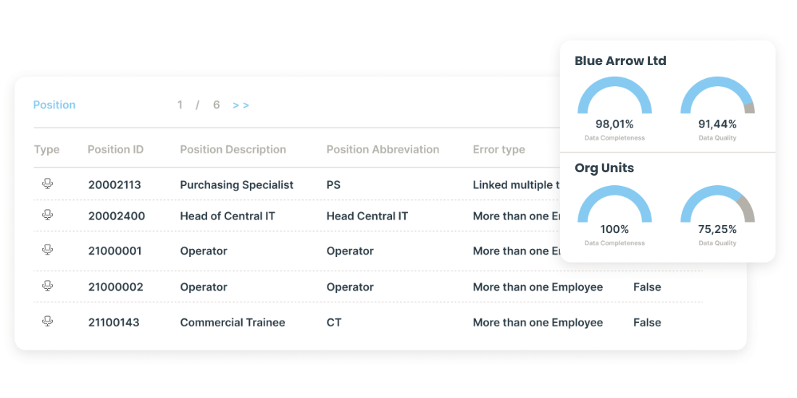The width and height of the screenshot is (797, 398).
Task: Click the position icon for row 21000001
Action: 48,250
